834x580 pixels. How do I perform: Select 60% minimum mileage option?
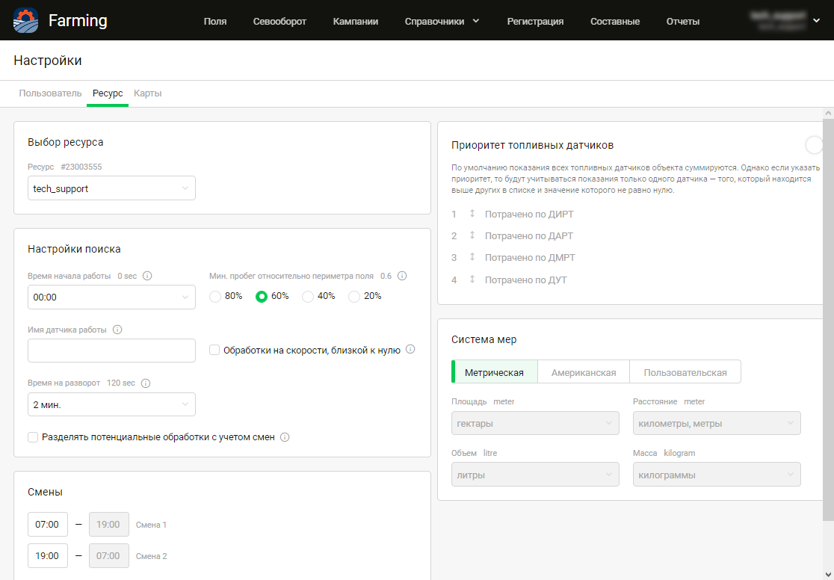tap(261, 297)
